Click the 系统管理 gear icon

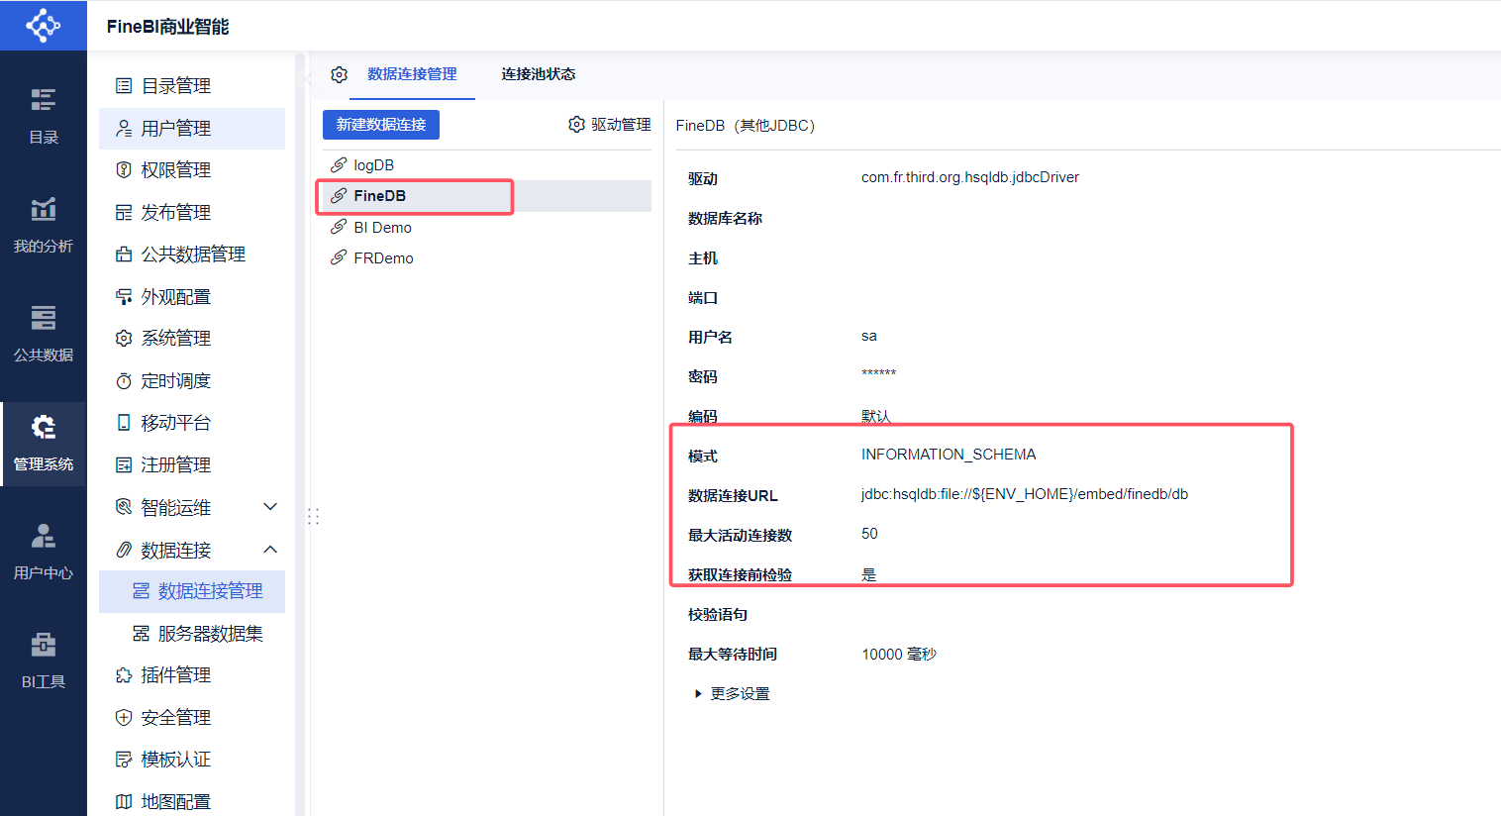click(124, 339)
